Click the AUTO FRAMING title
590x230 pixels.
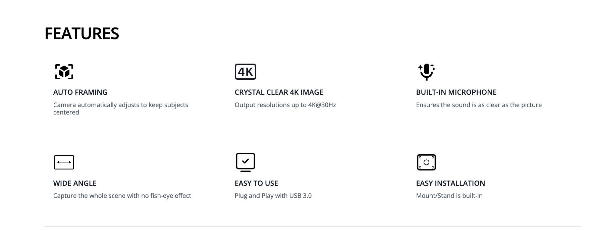(80, 92)
